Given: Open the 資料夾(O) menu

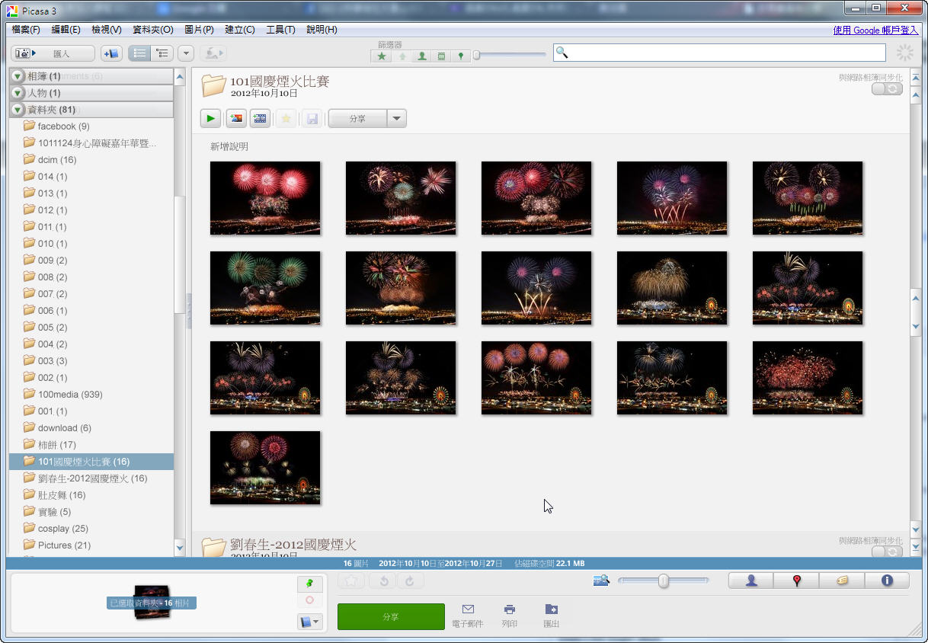Looking at the screenshot, I should click(x=153, y=30).
